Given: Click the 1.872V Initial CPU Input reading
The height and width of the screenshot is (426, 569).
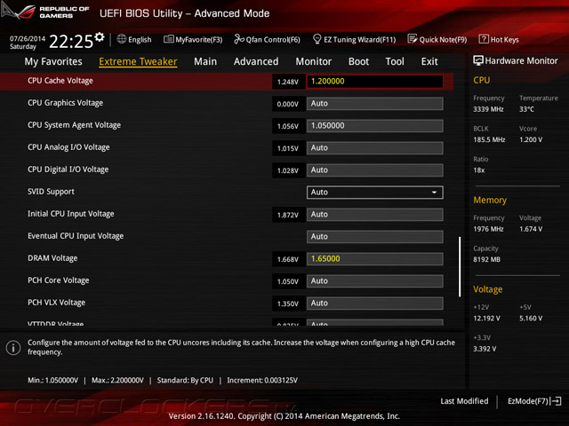Looking at the screenshot, I should (288, 215).
